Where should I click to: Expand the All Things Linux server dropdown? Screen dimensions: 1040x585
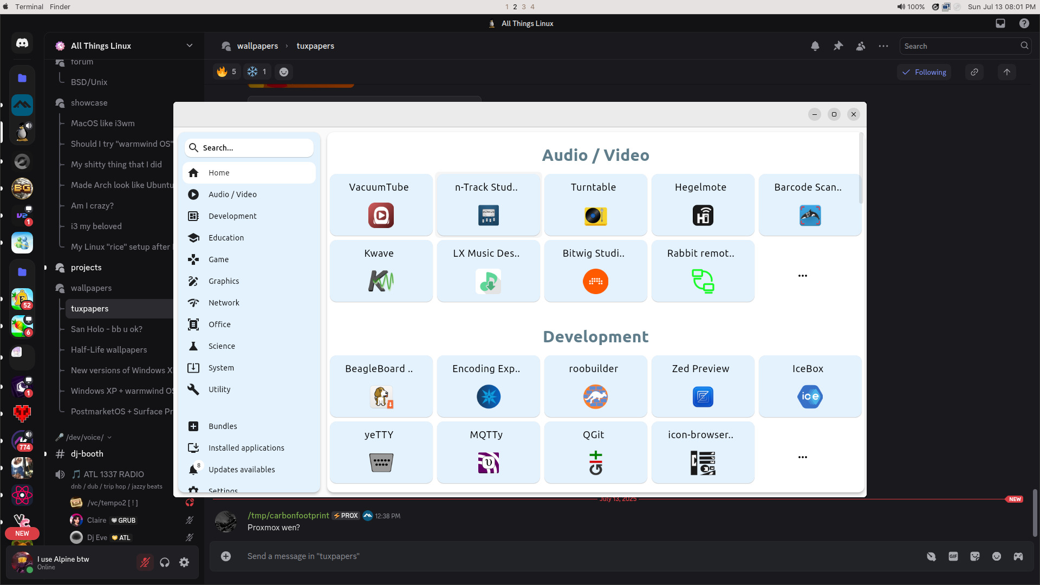[189, 45]
